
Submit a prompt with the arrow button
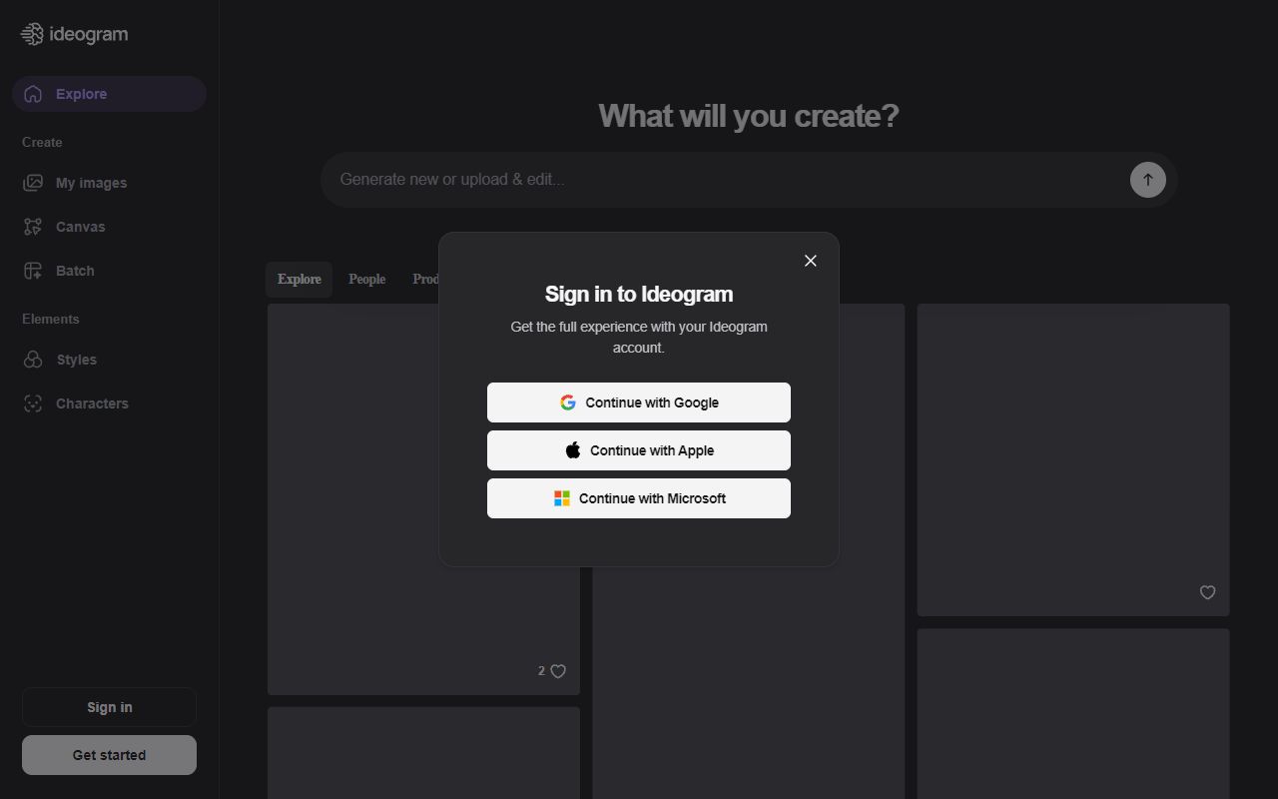1147,179
